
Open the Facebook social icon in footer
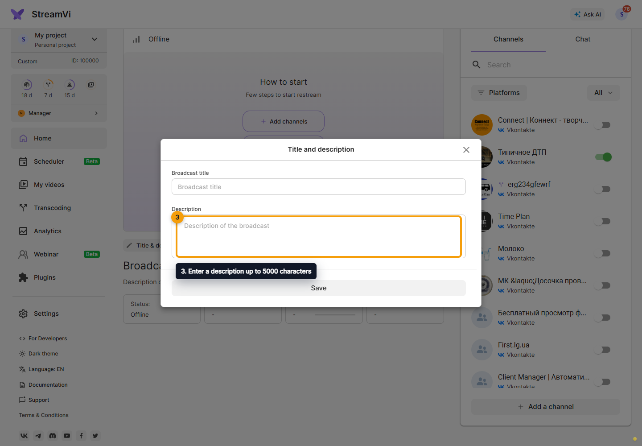tap(81, 436)
